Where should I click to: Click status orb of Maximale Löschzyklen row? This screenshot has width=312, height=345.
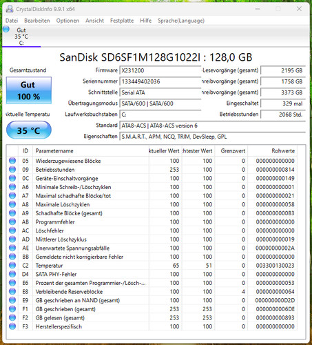click(x=12, y=204)
